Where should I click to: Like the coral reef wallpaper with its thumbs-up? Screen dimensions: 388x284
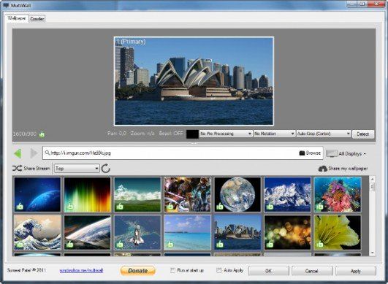(x=320, y=206)
